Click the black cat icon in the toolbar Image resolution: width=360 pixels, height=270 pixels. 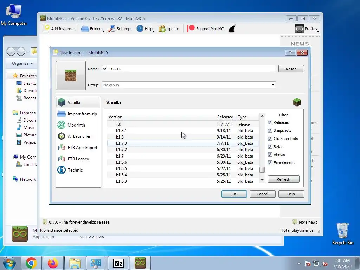point(232,29)
